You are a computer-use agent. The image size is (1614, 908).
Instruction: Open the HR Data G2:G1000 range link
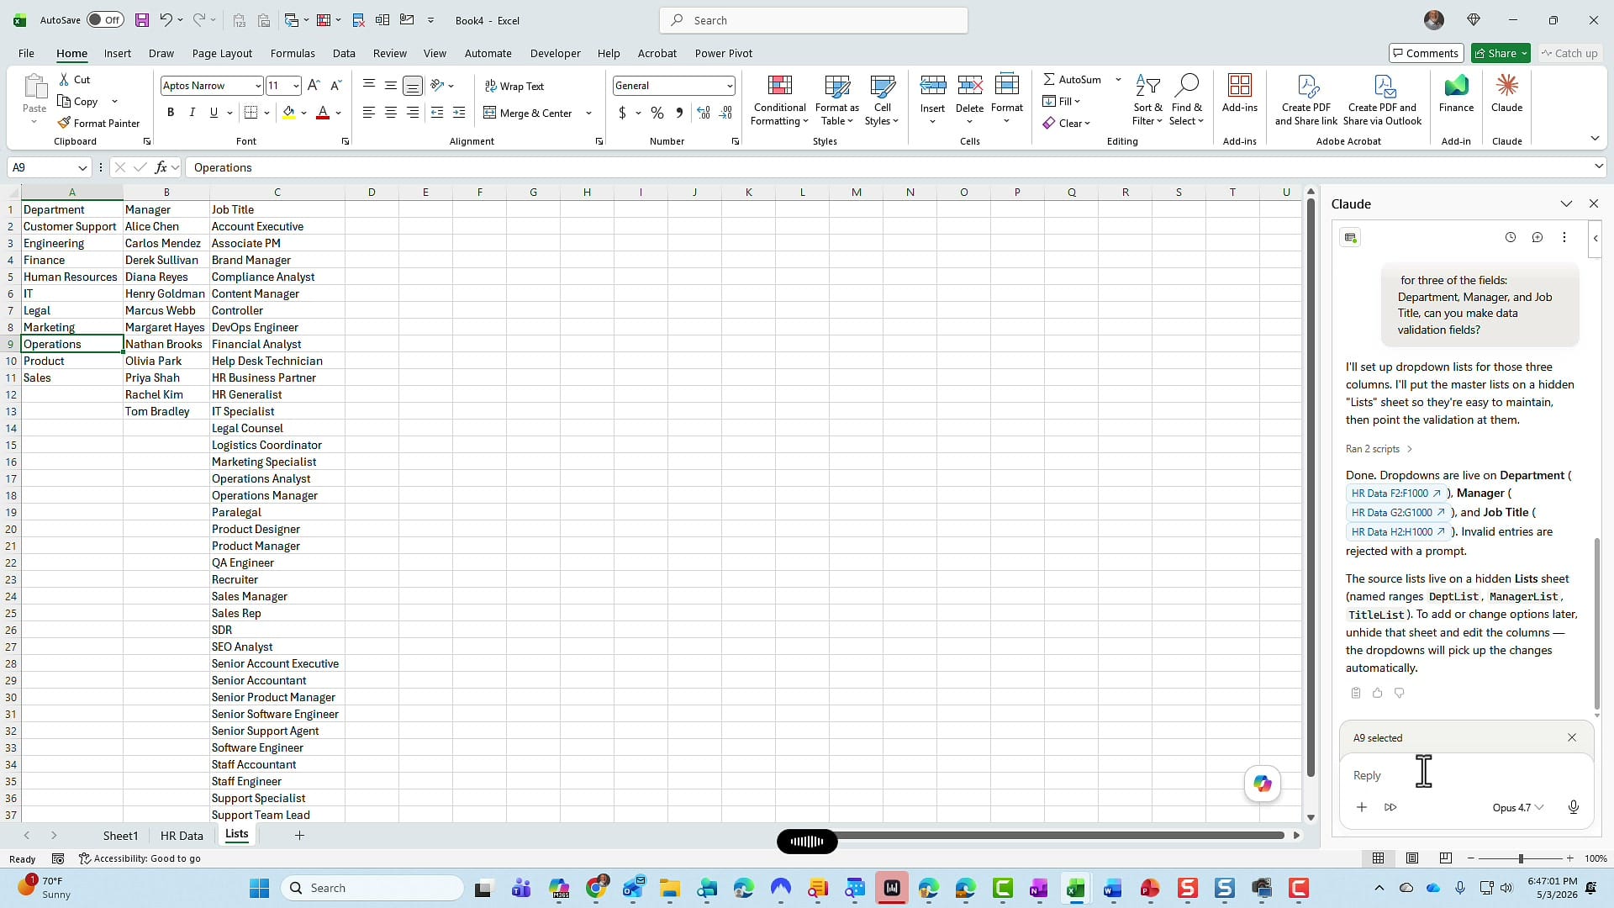coord(1398,512)
